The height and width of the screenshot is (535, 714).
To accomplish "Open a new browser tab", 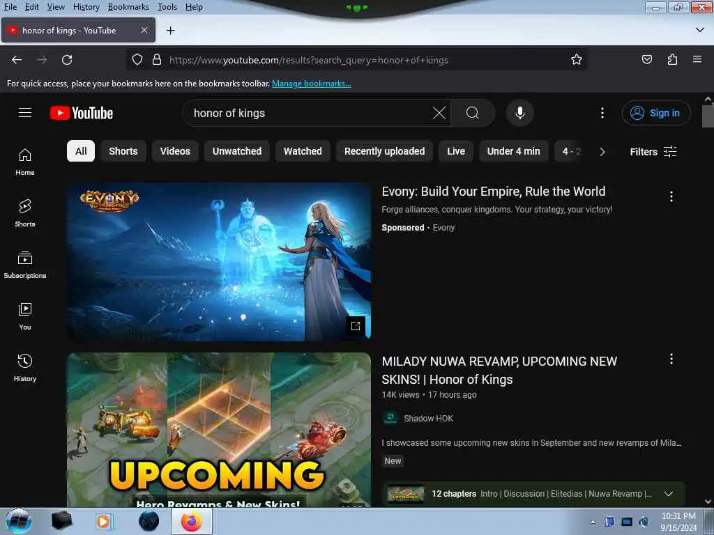I will click(171, 31).
